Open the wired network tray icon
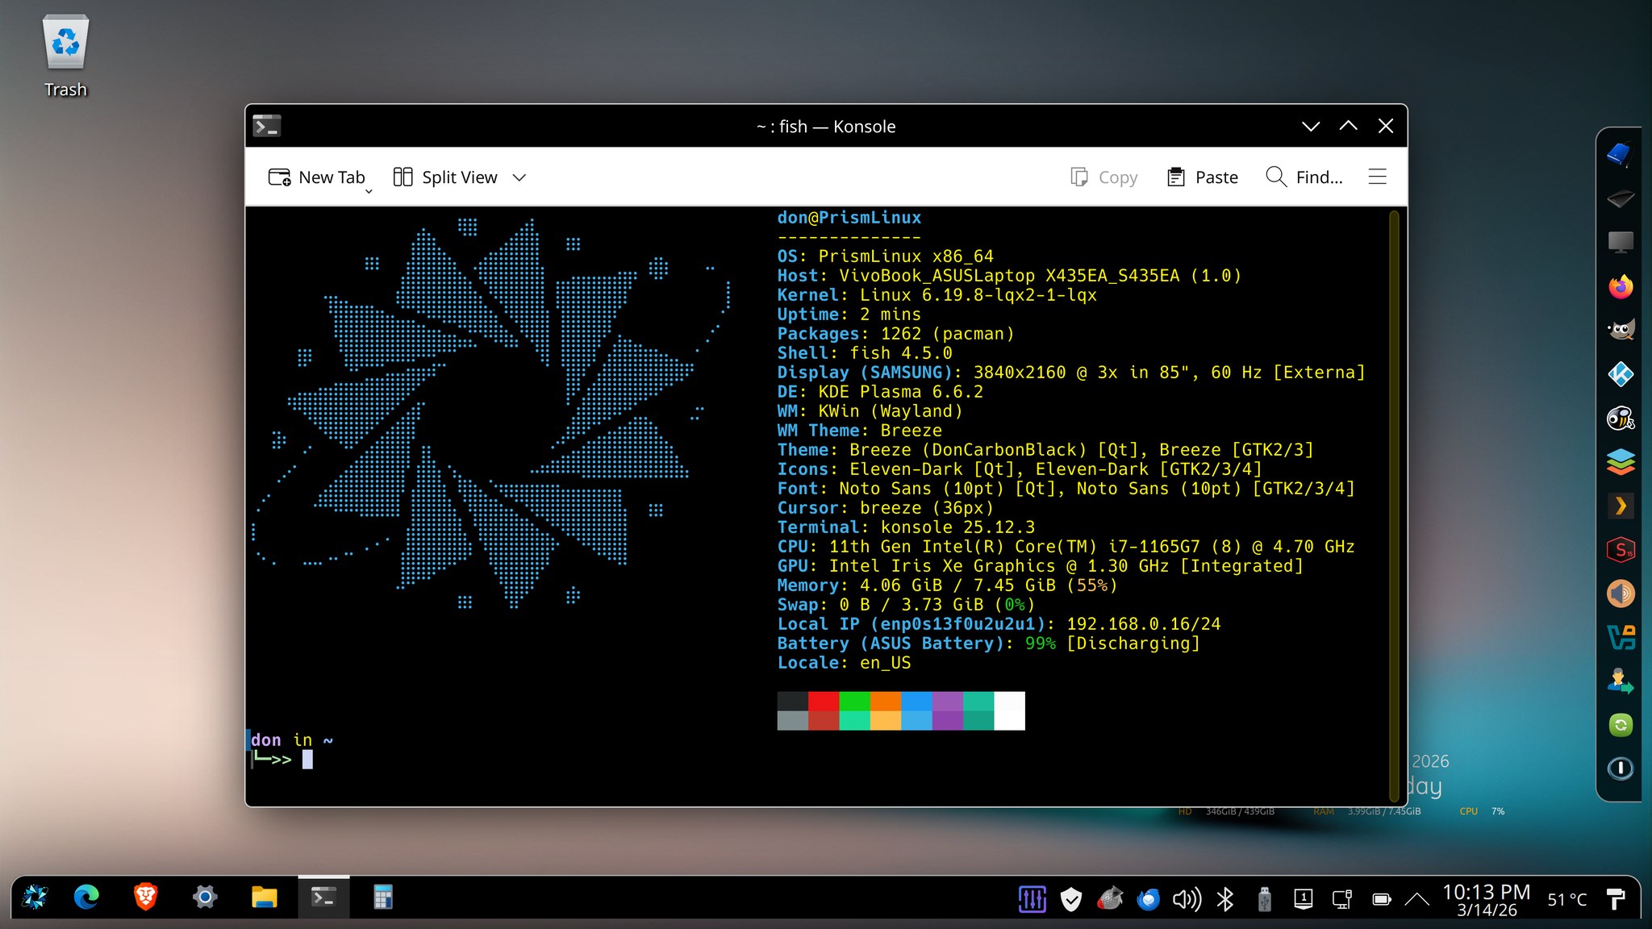This screenshot has height=929, width=1652. click(1342, 898)
